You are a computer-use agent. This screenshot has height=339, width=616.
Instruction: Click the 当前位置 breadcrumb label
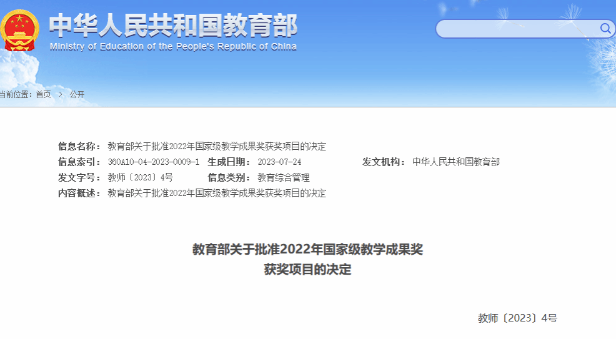[15, 94]
